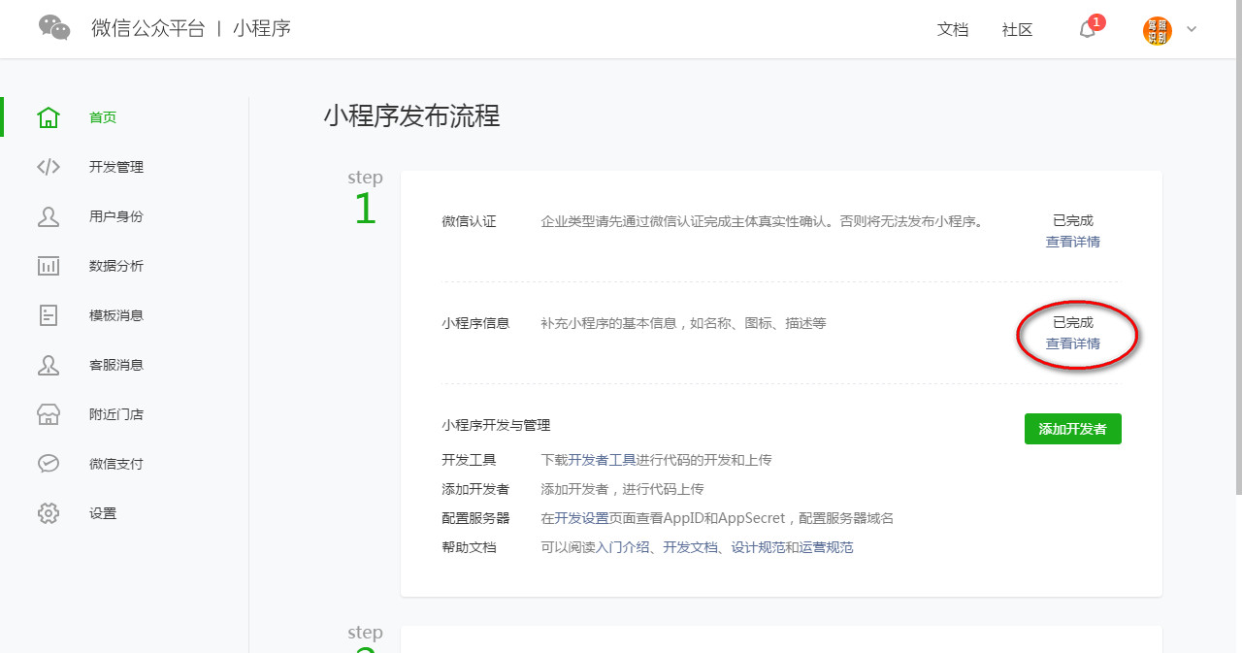
Task: Click the 客服消息 agent icon
Action: [x=49, y=365]
